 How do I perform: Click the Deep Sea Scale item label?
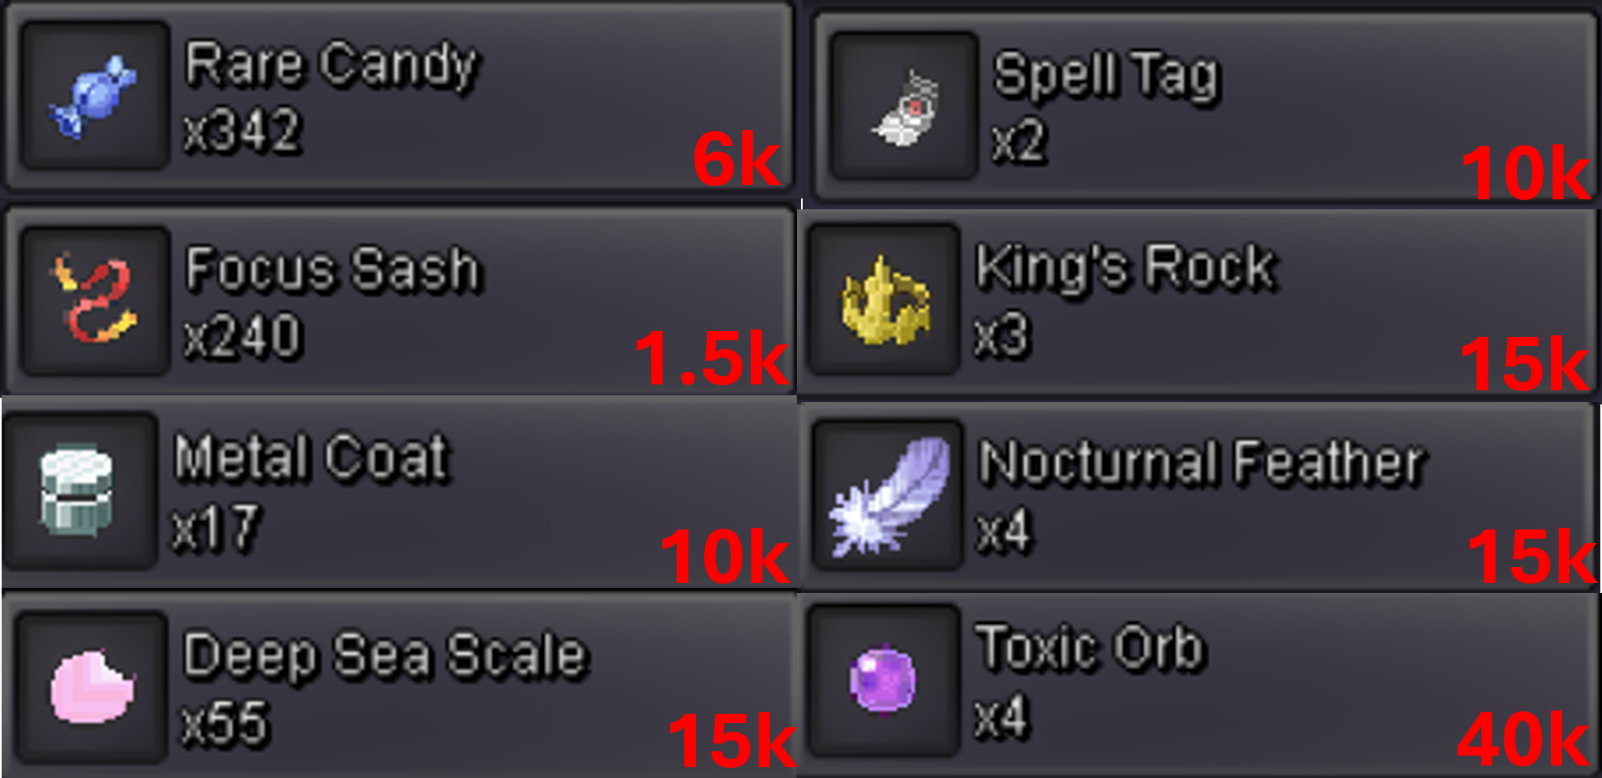coord(386,656)
